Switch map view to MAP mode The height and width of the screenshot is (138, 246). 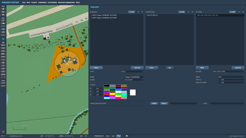coord(108,136)
